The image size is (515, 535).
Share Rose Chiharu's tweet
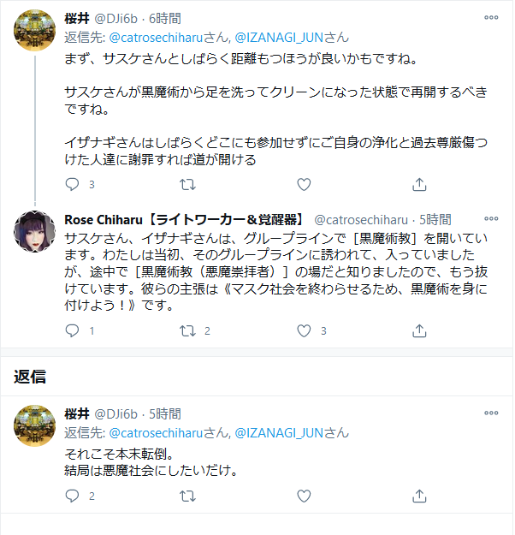(x=419, y=330)
